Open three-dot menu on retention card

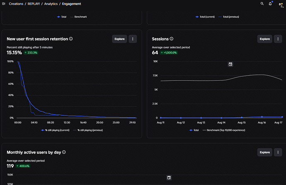[x=133, y=39]
